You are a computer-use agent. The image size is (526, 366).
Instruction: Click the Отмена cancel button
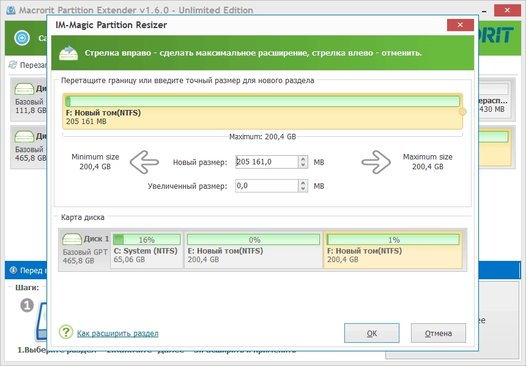coord(438,333)
